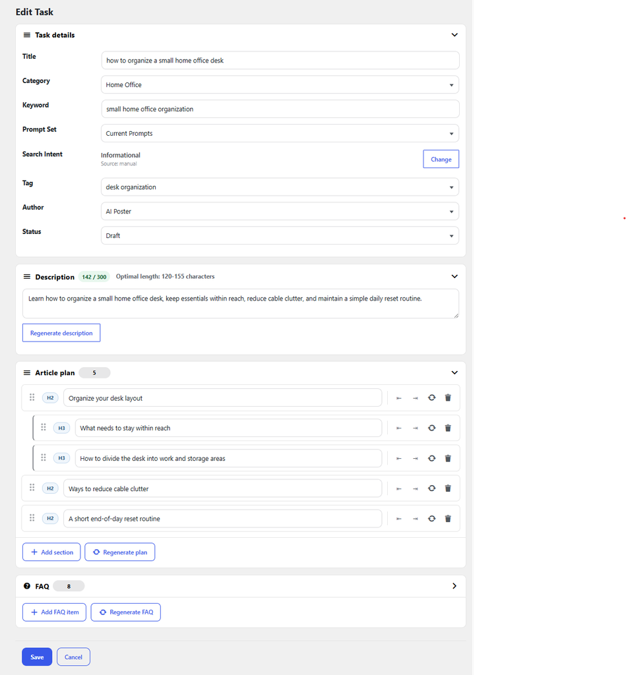Regenerate 'Ways to reduce cable clutter' heading

pos(431,488)
